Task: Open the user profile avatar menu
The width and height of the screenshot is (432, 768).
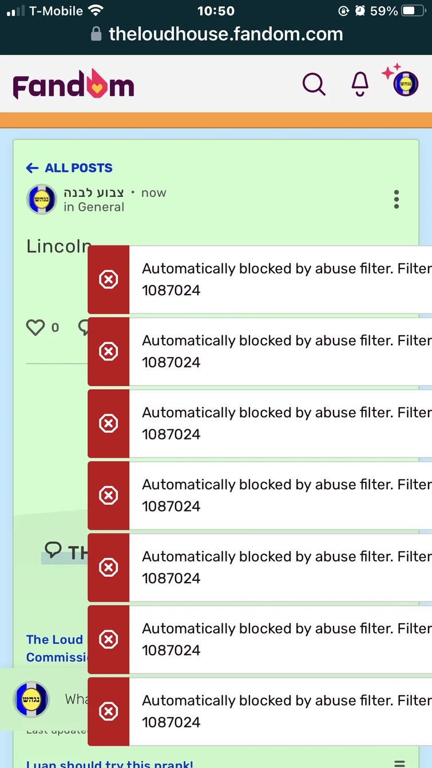Action: [x=405, y=85]
